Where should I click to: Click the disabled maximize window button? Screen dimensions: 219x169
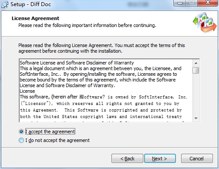point(192,3)
